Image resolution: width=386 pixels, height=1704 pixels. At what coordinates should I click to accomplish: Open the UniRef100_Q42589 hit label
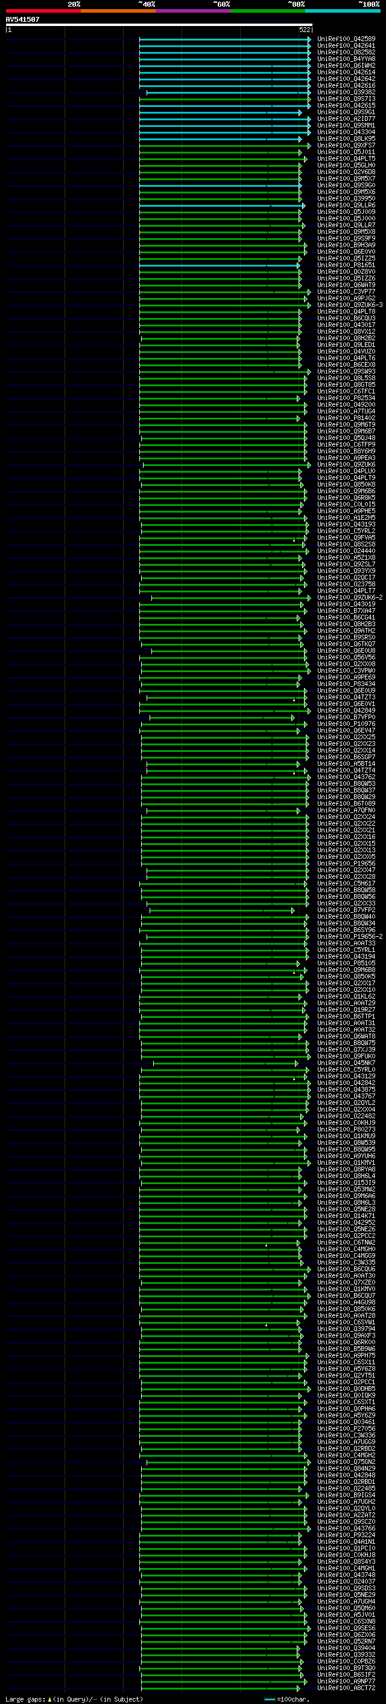(346, 39)
